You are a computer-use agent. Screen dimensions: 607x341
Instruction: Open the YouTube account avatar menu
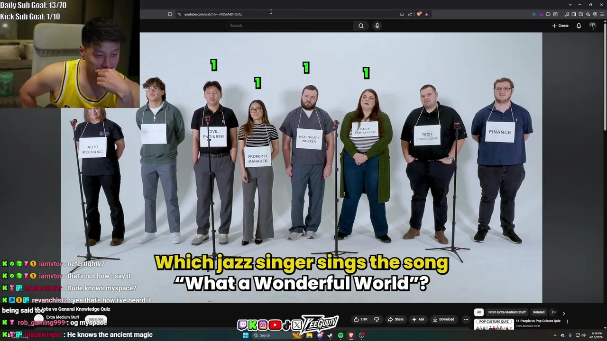coord(592,26)
